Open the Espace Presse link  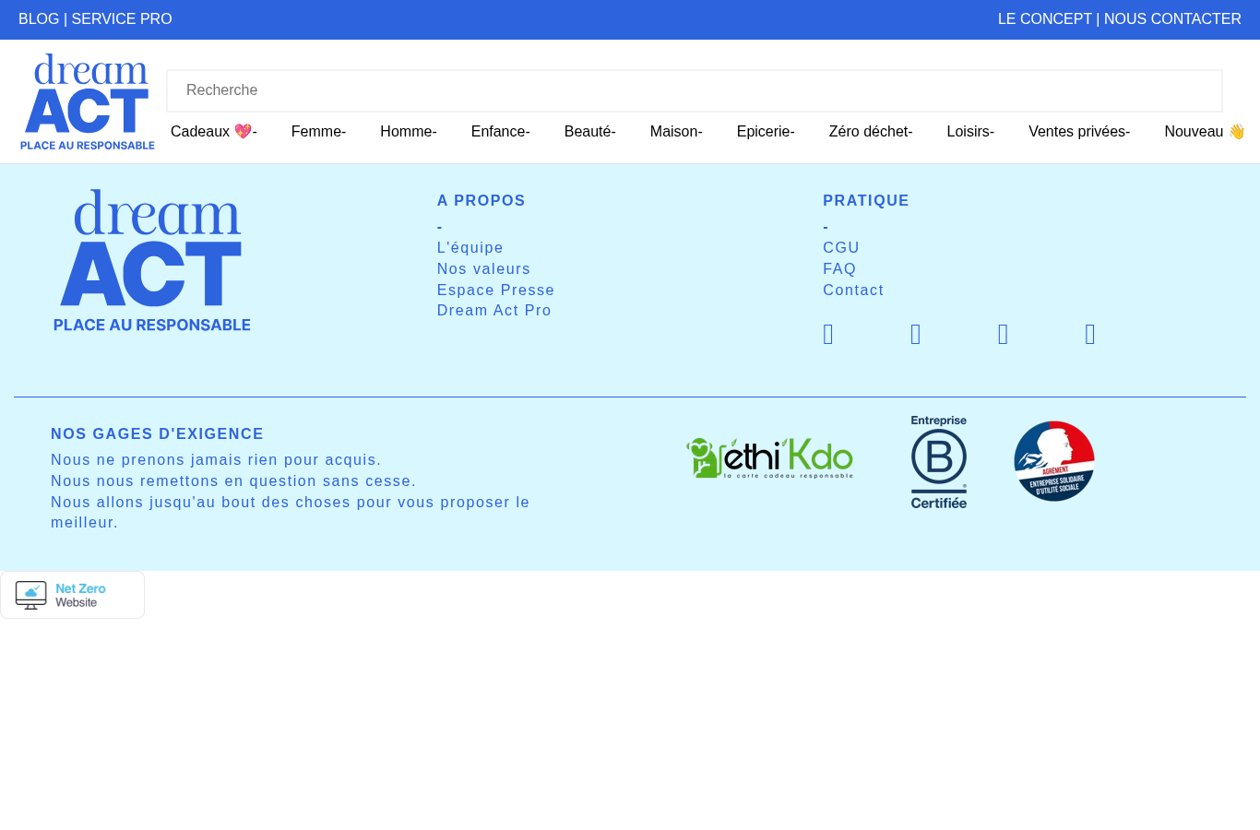coord(495,290)
